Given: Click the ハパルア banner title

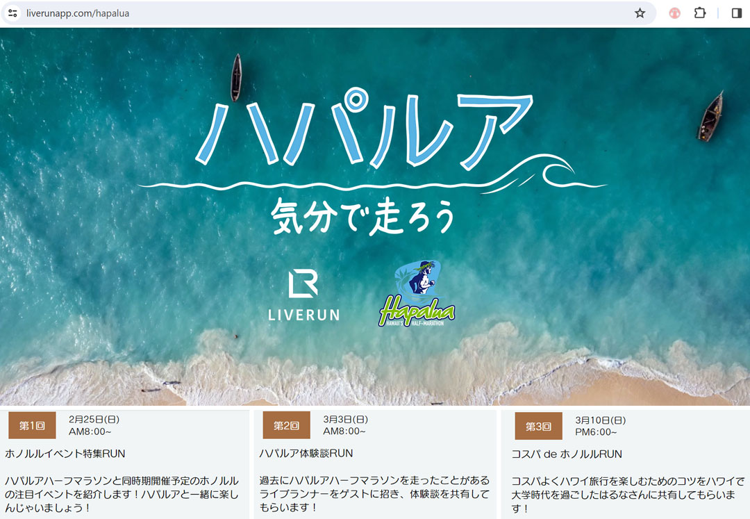Looking at the screenshot, I should click(365, 129).
